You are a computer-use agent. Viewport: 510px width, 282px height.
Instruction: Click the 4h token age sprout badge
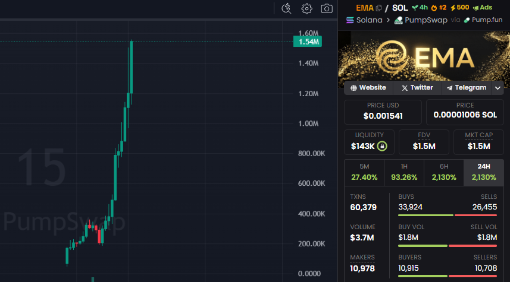coord(420,8)
